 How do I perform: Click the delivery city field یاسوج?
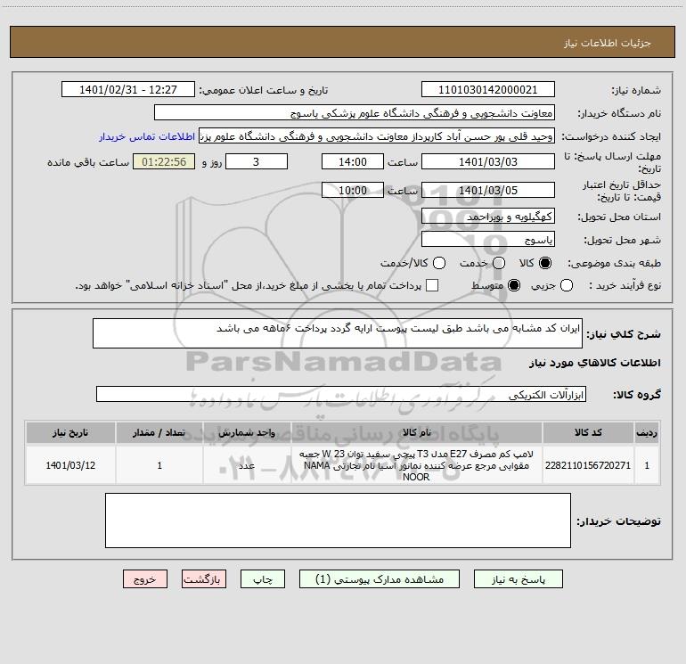pos(488,240)
